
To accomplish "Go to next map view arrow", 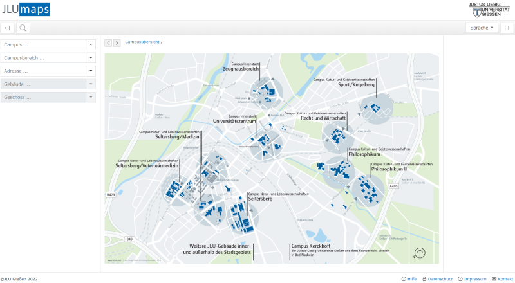I will pos(117,42).
